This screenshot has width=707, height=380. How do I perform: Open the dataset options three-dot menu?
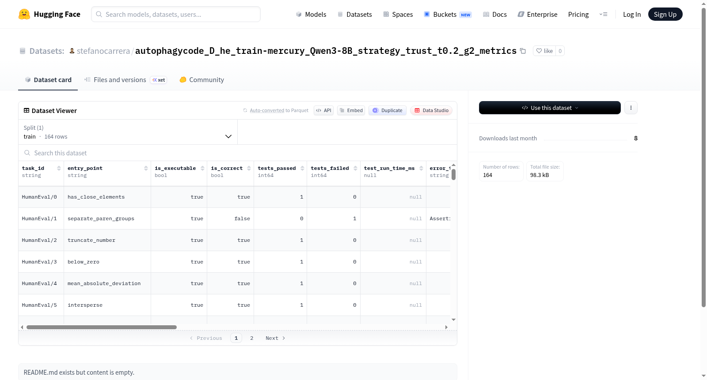point(631,108)
